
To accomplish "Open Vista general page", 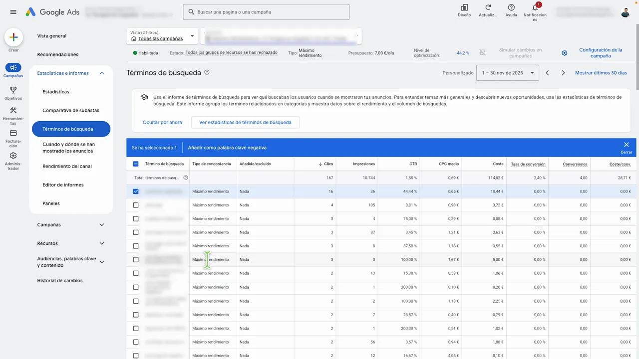I will [x=52, y=36].
